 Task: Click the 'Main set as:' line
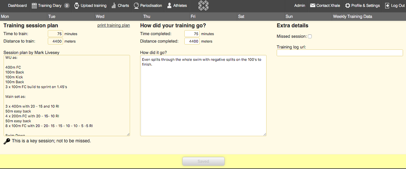[16, 96]
